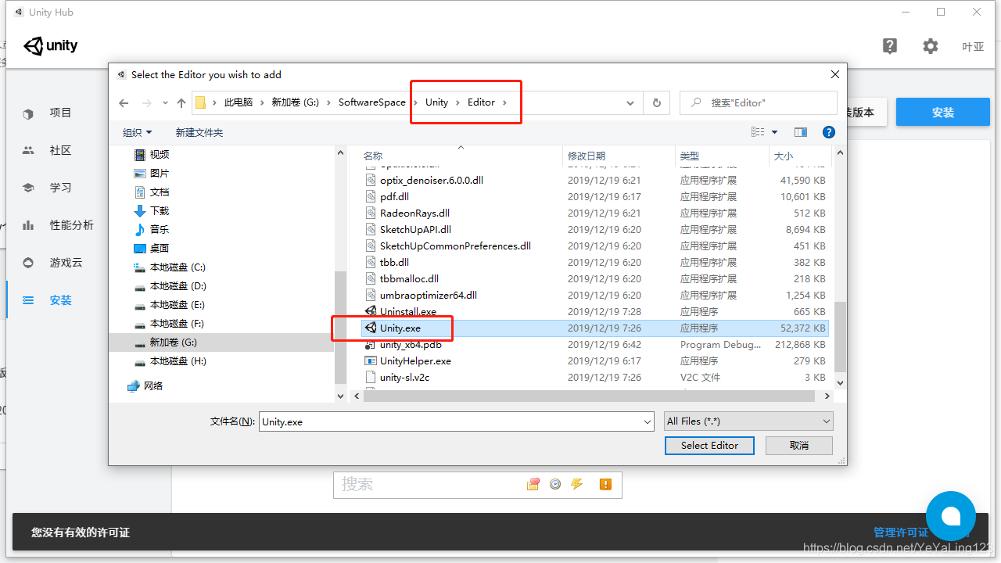Click 新建文件夹 button

click(x=199, y=133)
